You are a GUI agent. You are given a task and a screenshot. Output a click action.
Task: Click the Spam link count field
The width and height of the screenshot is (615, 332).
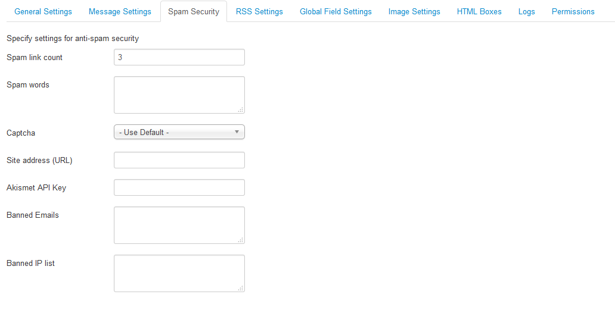[179, 57]
